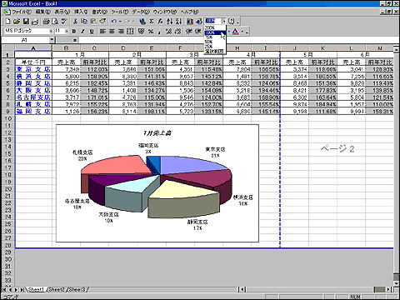Click the Zoom box dropdown arrow
This screenshot has width=400, height=300.
click(224, 22)
